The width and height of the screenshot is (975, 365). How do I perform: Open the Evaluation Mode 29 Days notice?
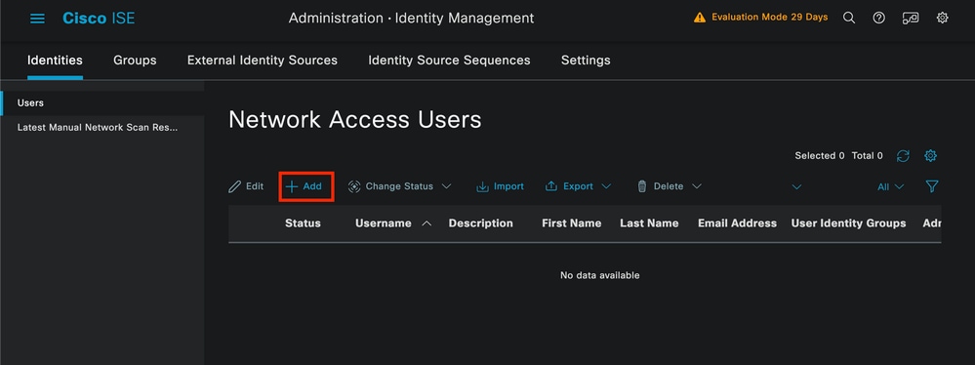coord(769,18)
